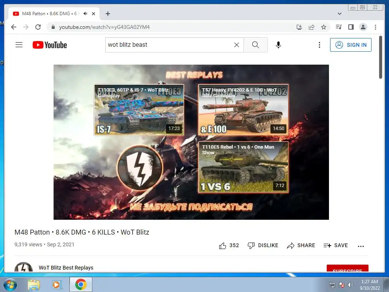Viewport: 389px width, 292px height.
Task: Close the M48 Patton tab
Action: point(93,14)
